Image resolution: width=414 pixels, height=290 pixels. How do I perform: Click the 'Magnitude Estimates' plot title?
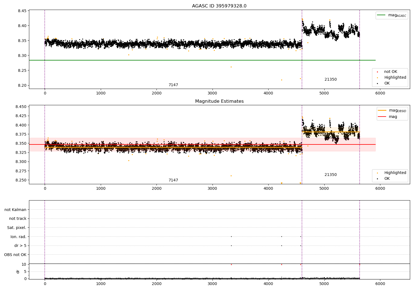click(219, 101)
